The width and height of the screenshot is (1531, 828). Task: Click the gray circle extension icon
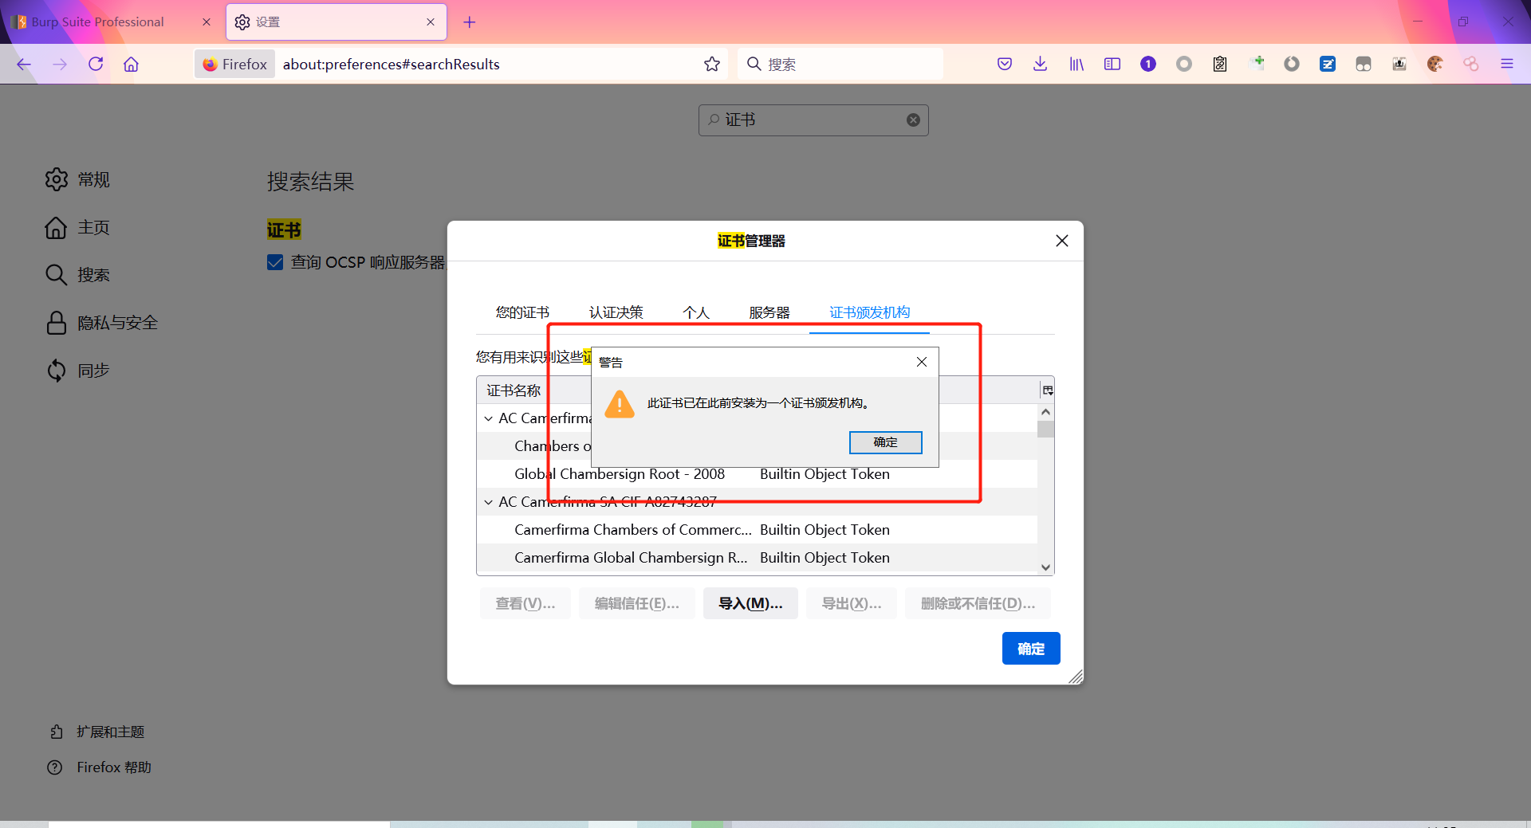(1184, 64)
